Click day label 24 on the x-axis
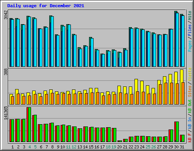 [142, 147]
